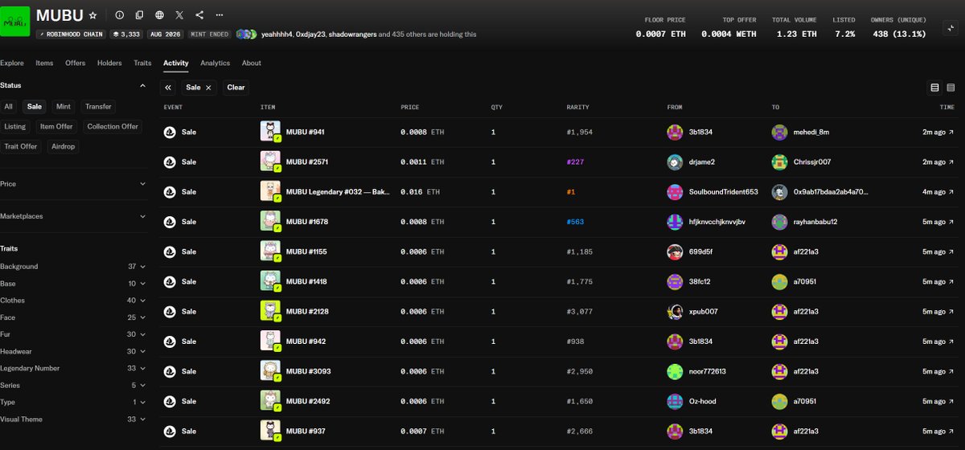View buyer rayhanbabu12 profile
965x450 pixels.
(x=814, y=222)
